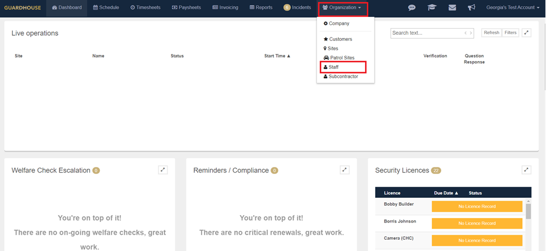Sort by Name column header
This screenshot has height=251, width=546.
tap(98, 56)
